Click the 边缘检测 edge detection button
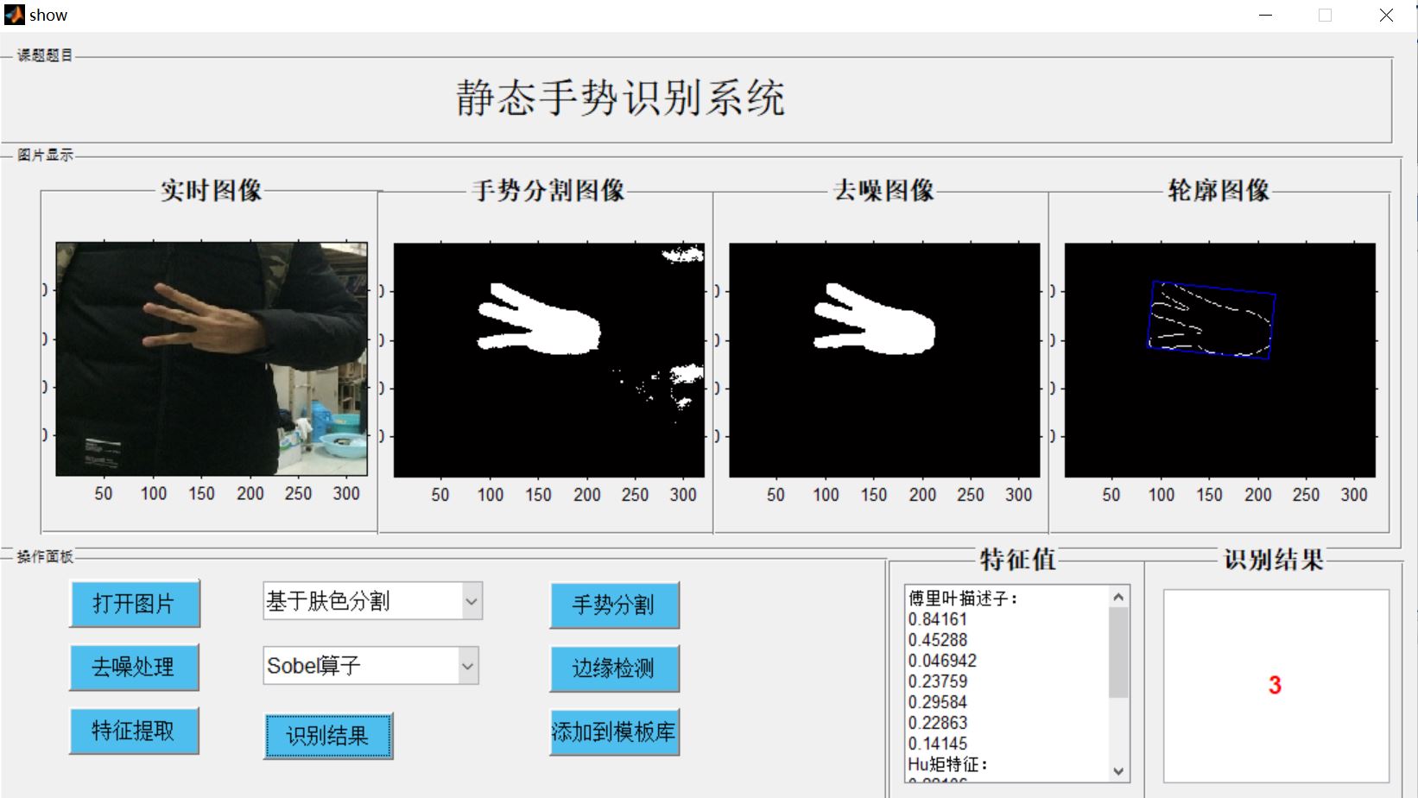1418x798 pixels. (x=614, y=668)
